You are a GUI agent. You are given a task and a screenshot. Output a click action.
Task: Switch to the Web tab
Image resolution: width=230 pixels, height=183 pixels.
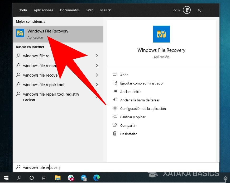coord(90,10)
